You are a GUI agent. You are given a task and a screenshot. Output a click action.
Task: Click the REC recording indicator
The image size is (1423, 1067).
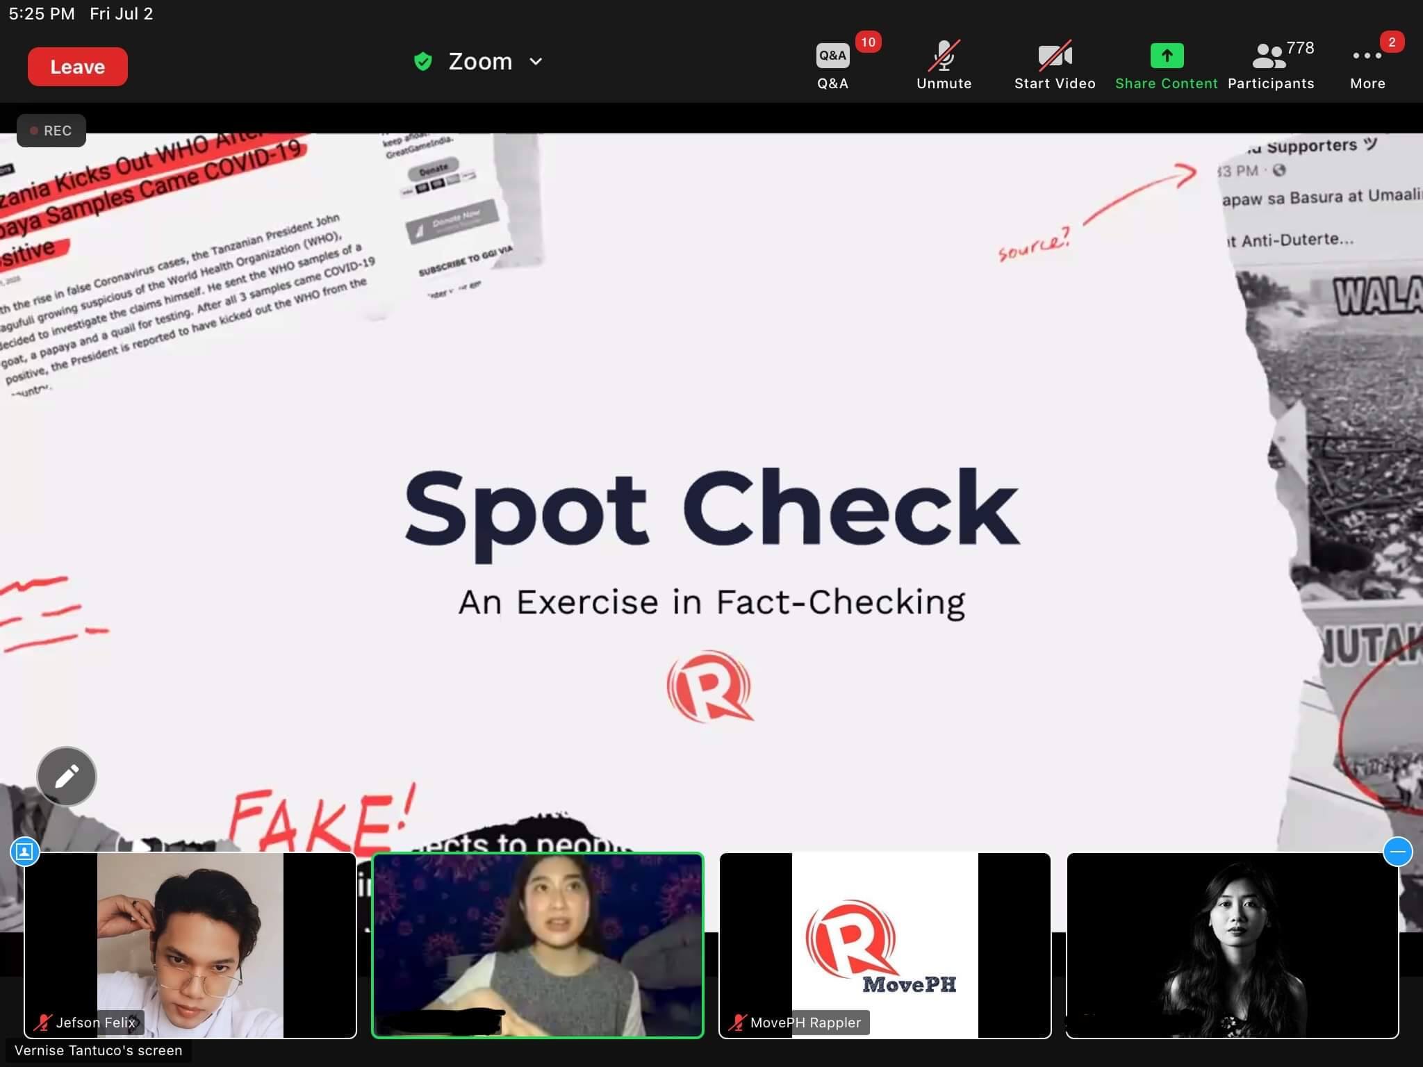[51, 131]
